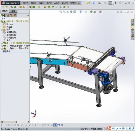The width and height of the screenshot is (135, 131).
Task: Click the Help question mark icon
Action: coord(120,3)
